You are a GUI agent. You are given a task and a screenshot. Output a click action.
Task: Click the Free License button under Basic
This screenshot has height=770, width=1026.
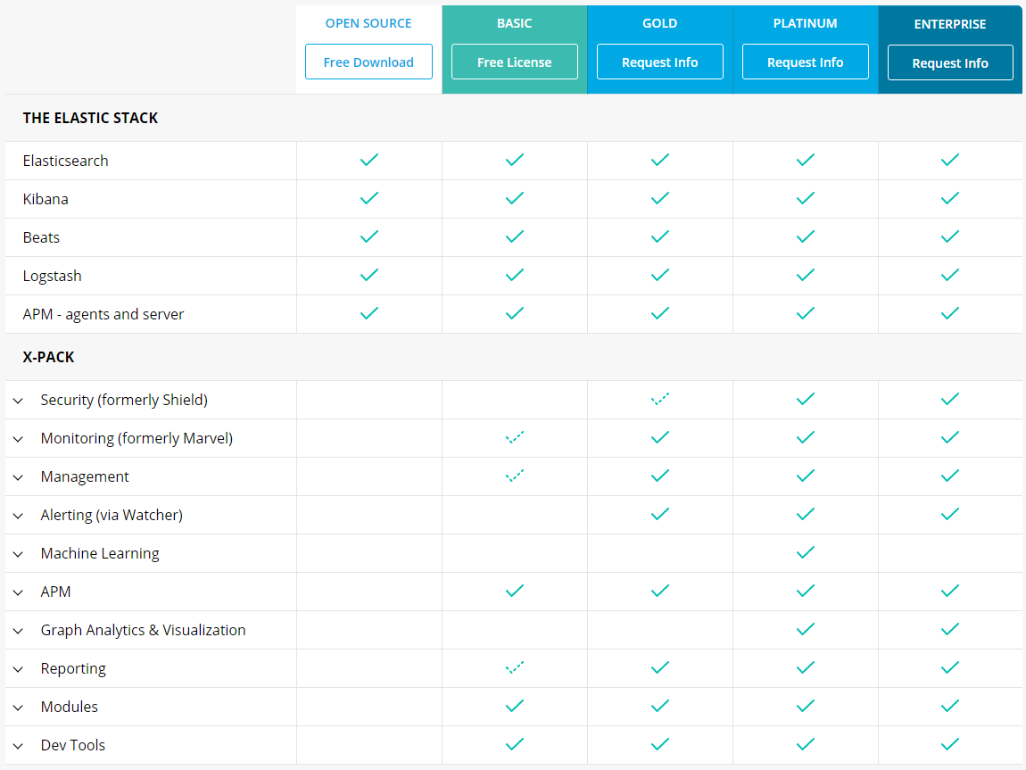click(514, 62)
